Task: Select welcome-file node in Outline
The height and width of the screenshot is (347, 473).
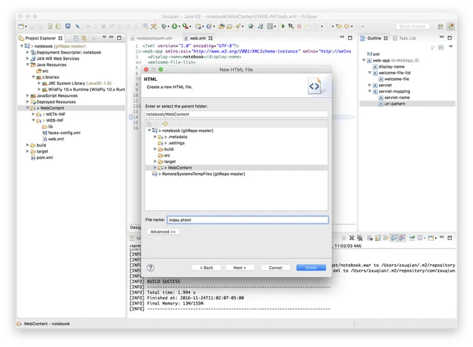Action: point(397,79)
